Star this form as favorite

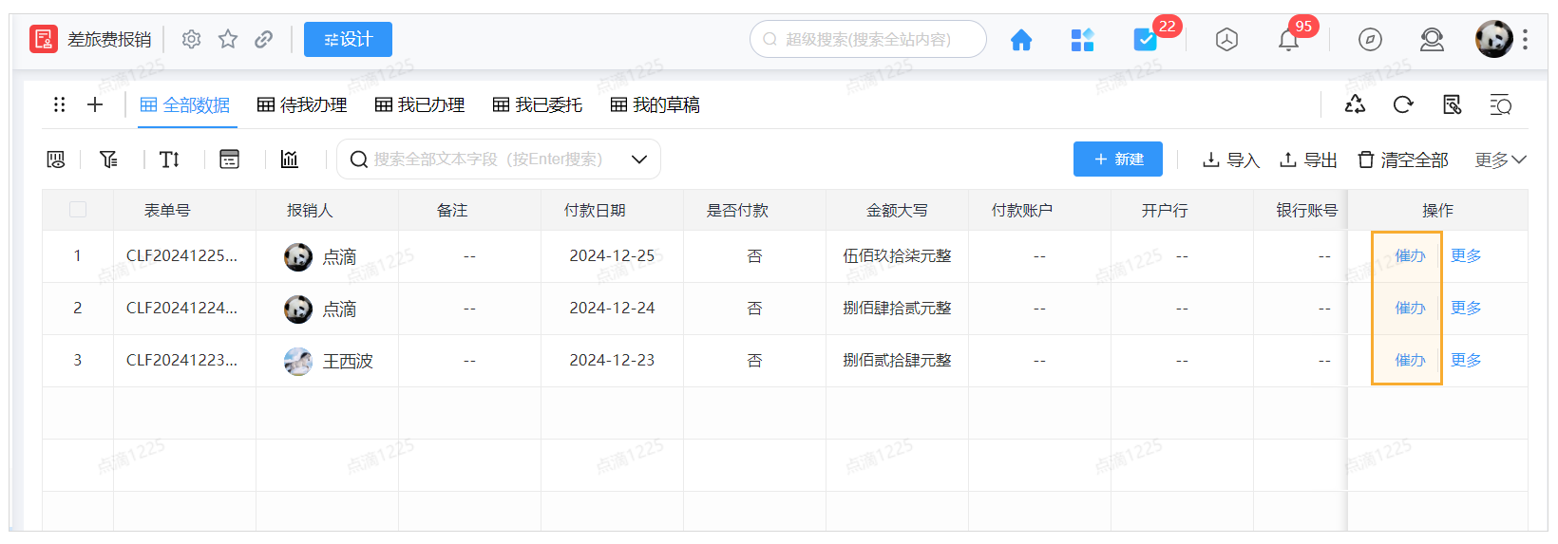pos(228,39)
